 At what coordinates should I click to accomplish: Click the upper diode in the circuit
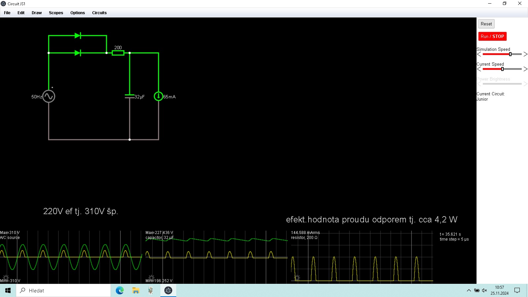click(x=78, y=36)
